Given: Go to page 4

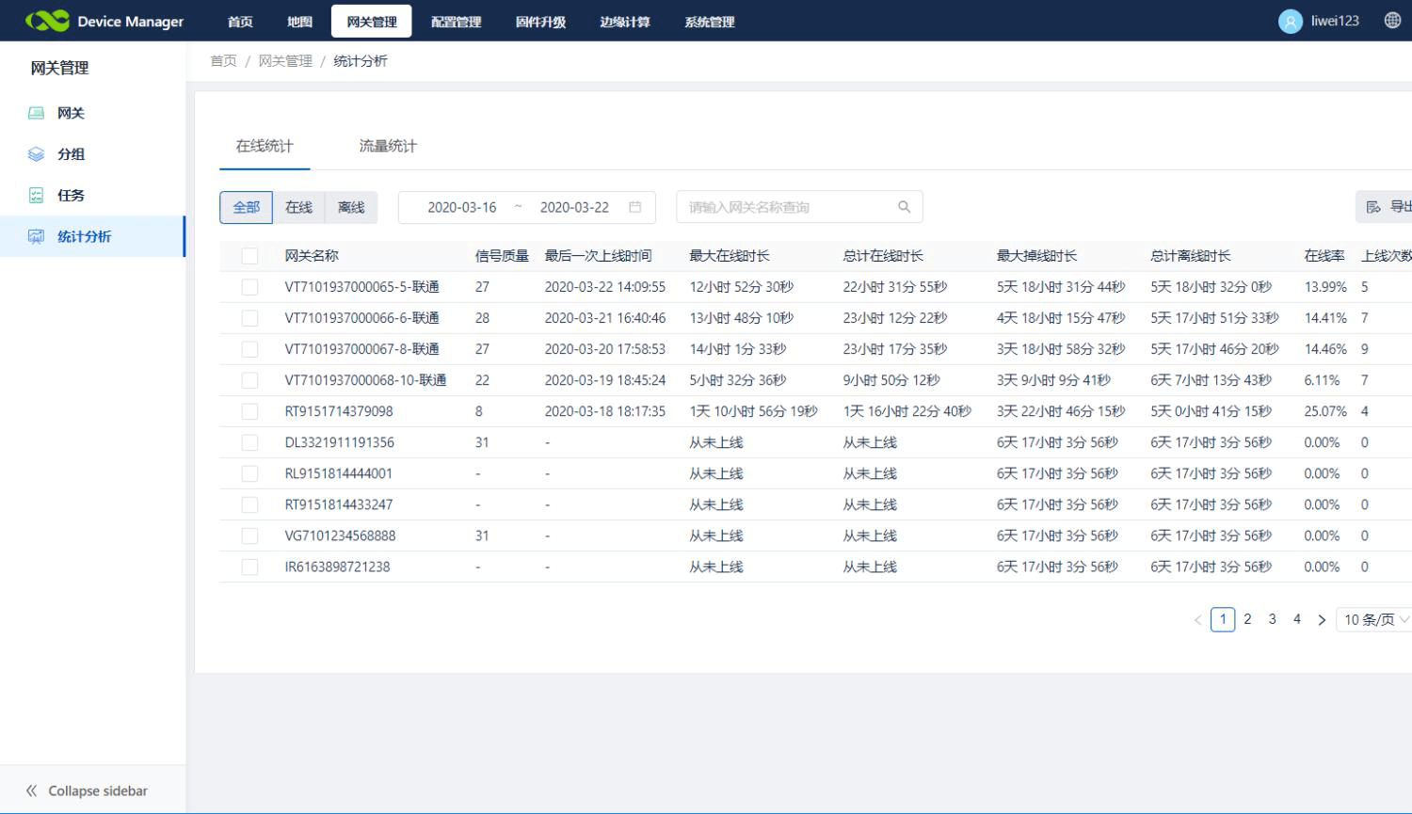Looking at the screenshot, I should click(x=1297, y=619).
